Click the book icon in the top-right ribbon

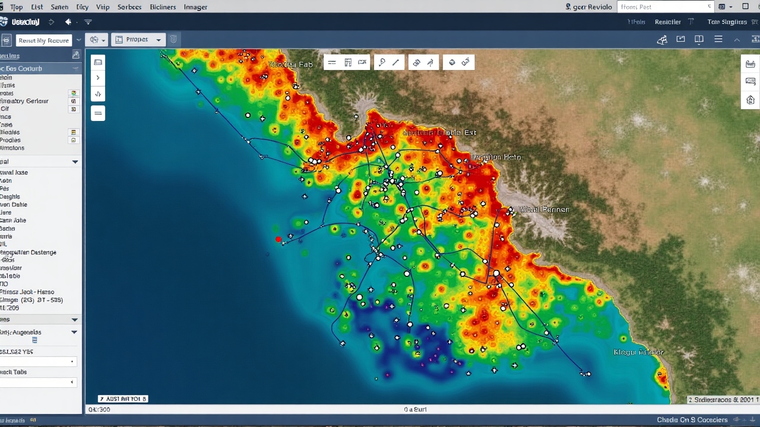coord(699,40)
